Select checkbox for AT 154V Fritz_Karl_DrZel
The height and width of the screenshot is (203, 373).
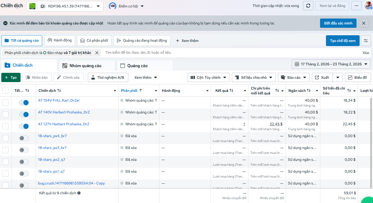point(5,103)
